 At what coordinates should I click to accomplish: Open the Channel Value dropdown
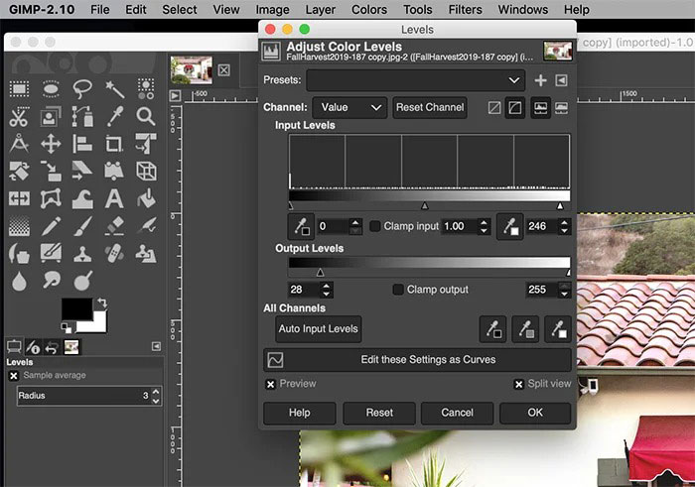click(348, 107)
